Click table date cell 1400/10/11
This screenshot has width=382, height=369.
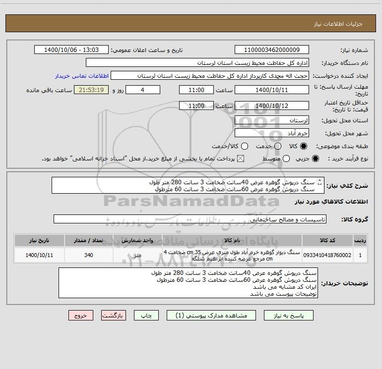click(x=39, y=255)
